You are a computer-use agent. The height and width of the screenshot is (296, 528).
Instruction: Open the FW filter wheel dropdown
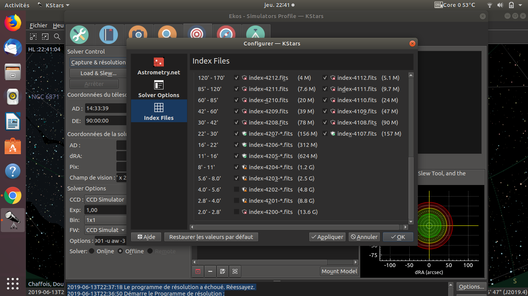[x=106, y=230]
